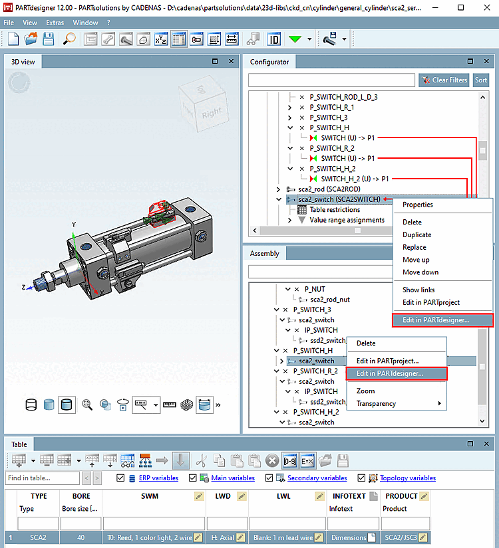Collapse the sca2_switch (SCA2SWITCH) node

coord(279,199)
